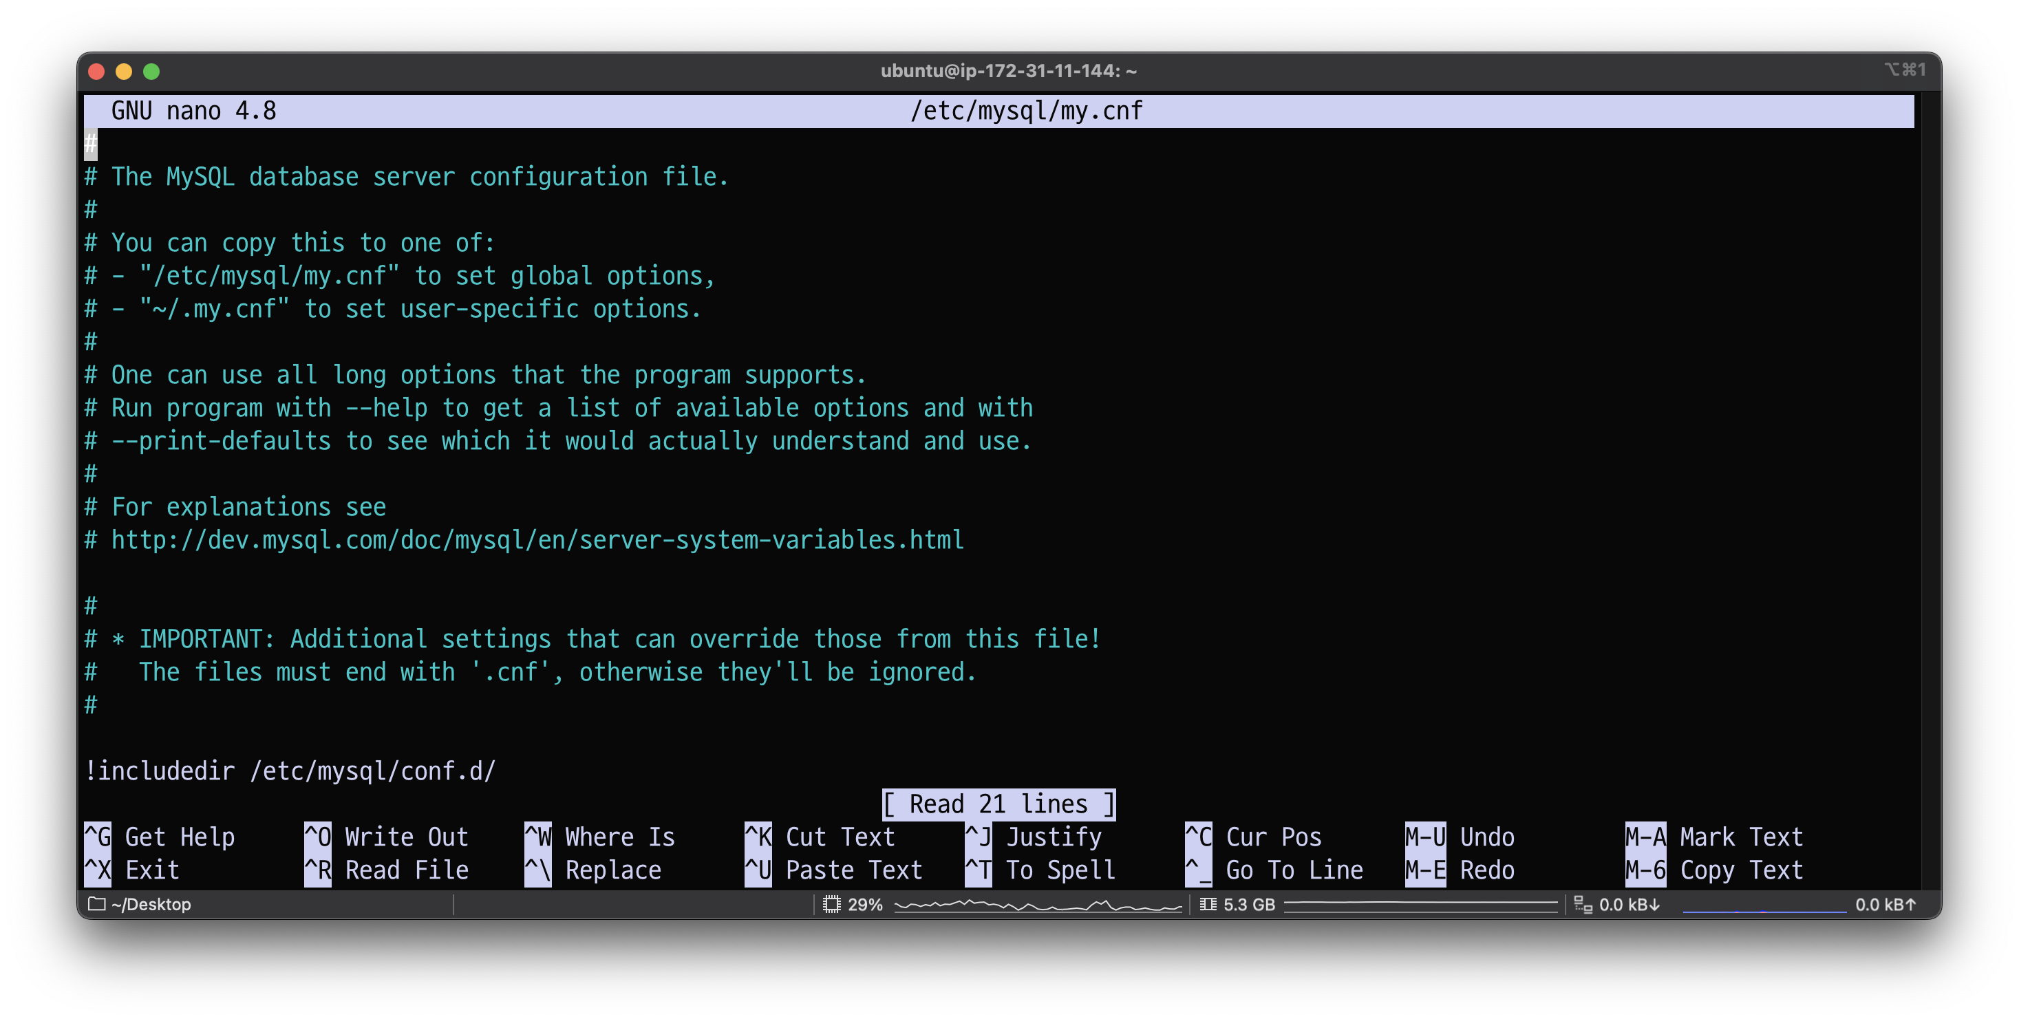The height and width of the screenshot is (1021, 2019).
Task: Click the '"~/.my.cnf" to set user-specific options' line
Action: [x=393, y=309]
